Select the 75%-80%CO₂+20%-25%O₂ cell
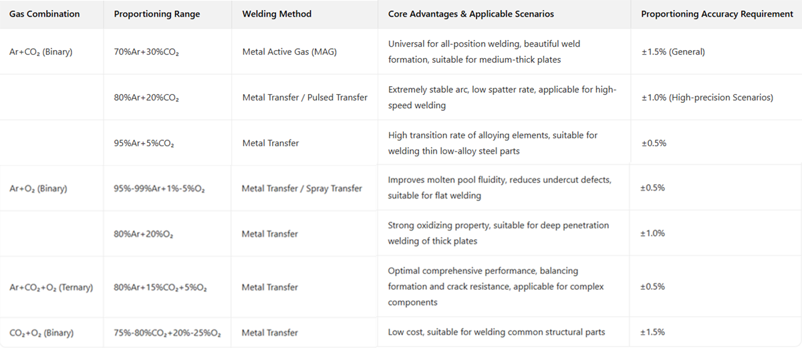 167,333
